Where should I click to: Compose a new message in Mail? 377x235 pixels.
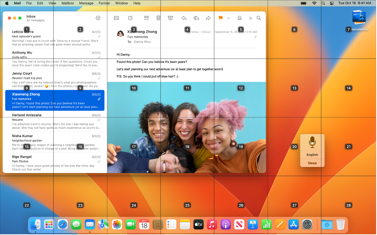tap(130, 18)
